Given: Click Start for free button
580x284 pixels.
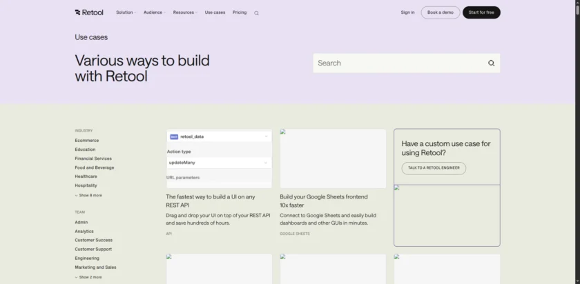Looking at the screenshot, I should pyautogui.click(x=481, y=12).
